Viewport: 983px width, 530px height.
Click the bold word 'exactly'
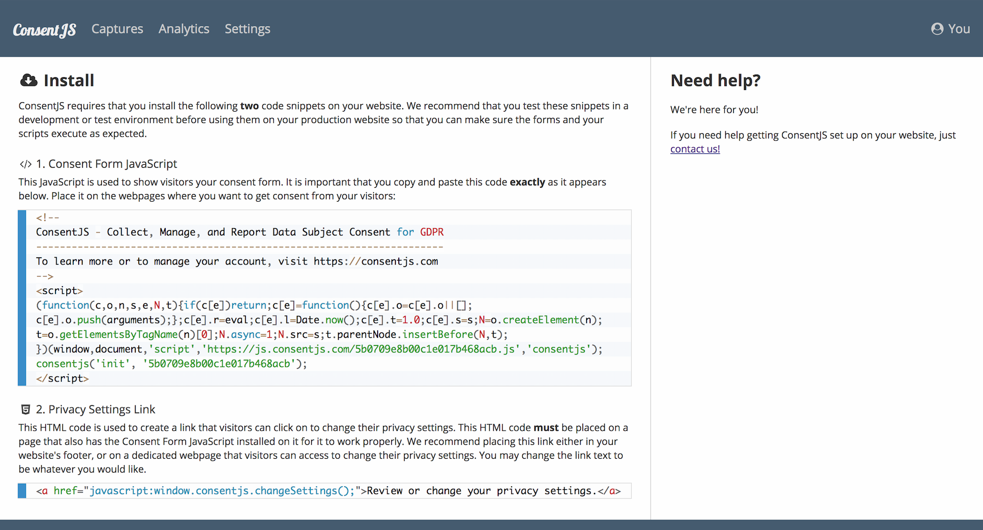[527, 182]
